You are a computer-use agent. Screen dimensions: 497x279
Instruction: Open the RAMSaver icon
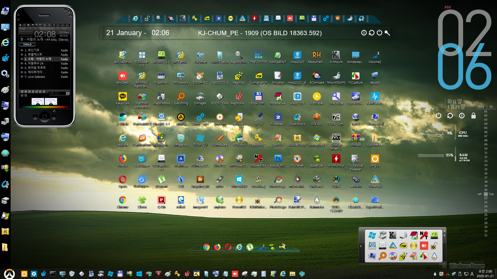tap(375, 98)
